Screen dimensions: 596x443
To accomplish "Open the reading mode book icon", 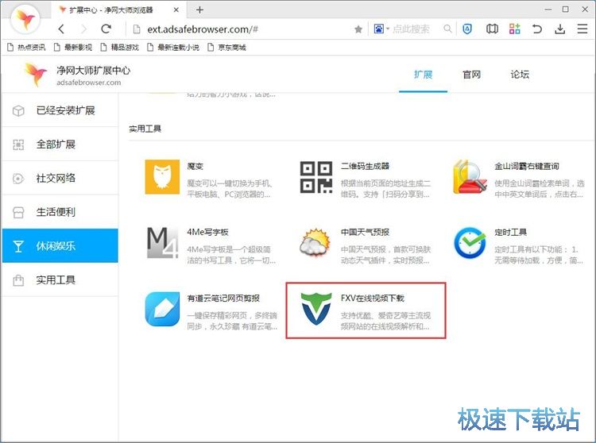I will 492,29.
